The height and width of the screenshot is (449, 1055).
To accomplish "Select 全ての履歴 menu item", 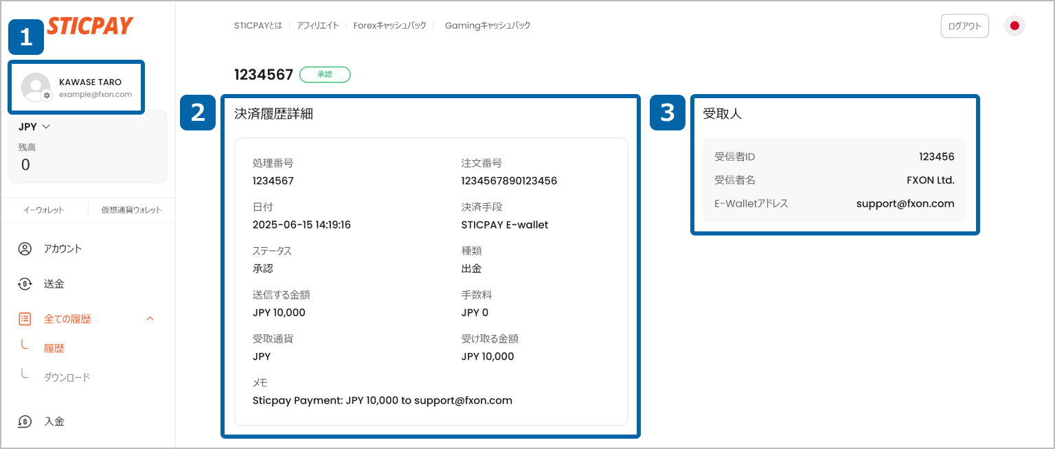I will (67, 319).
